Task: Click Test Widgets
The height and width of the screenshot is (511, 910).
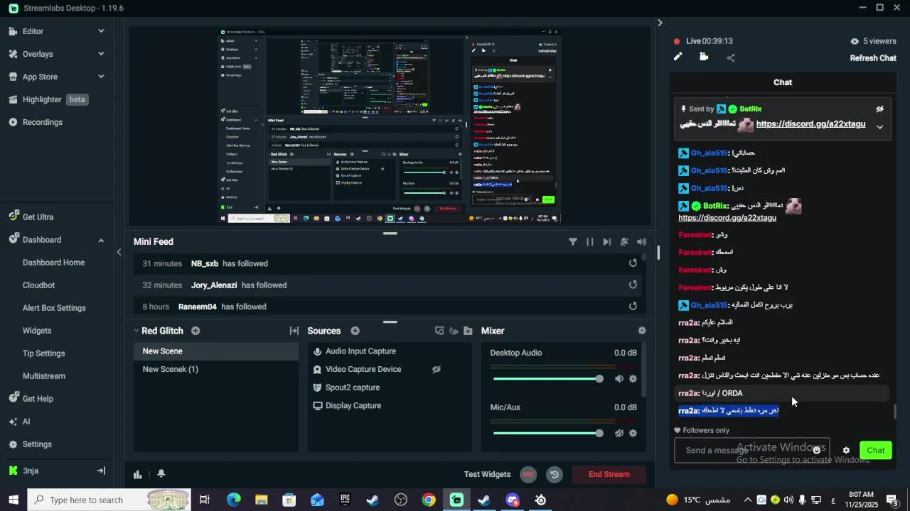Action: pos(487,474)
